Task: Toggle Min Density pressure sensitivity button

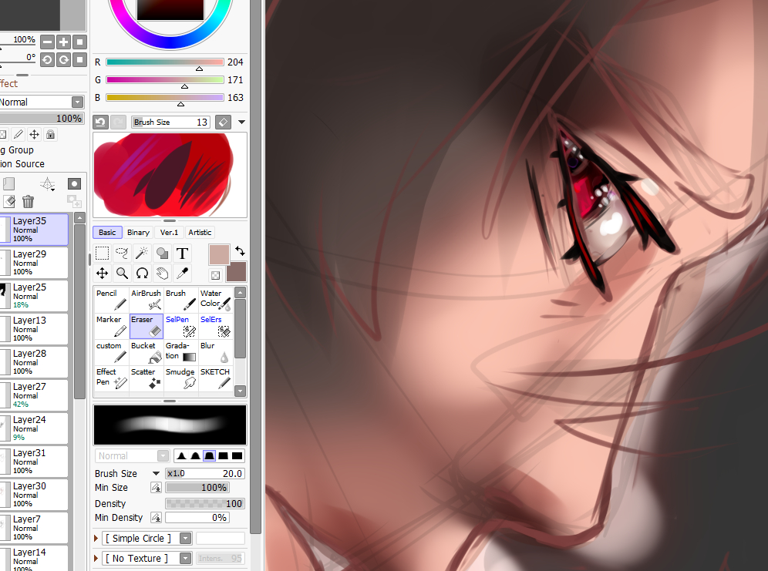Action: 156,518
